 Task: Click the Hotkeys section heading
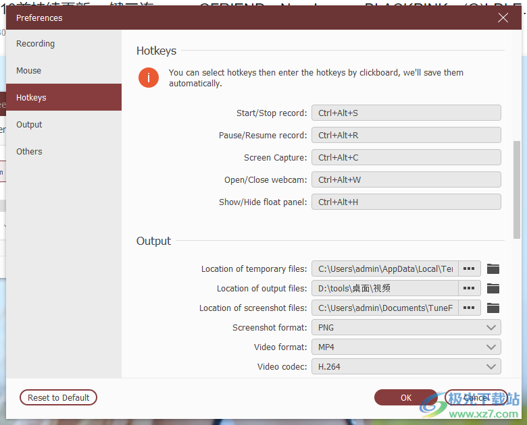(x=156, y=51)
